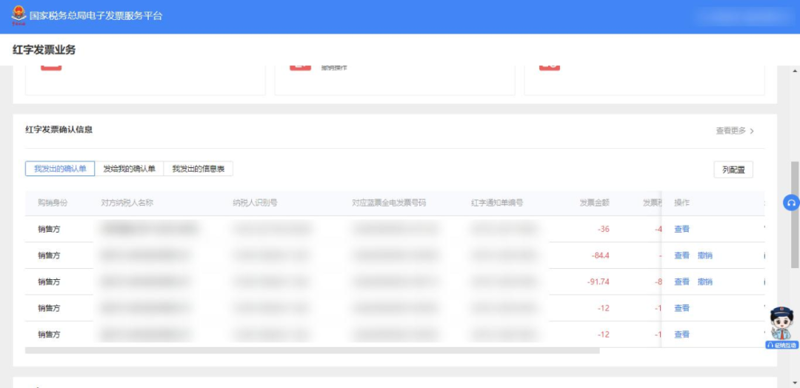Switch to the 我发出的确认单 tab
Screen dimensions: 800x388
tap(60, 169)
